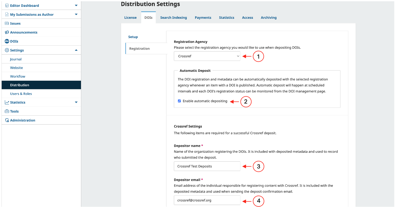The width and height of the screenshot is (395, 207).
Task: Click the Statistics chart icon
Action: tap(7, 102)
